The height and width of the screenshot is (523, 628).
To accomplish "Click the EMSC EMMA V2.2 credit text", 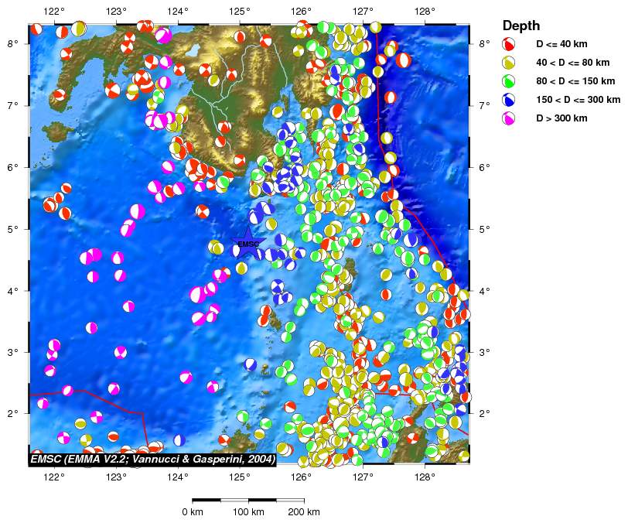I will (152, 460).
